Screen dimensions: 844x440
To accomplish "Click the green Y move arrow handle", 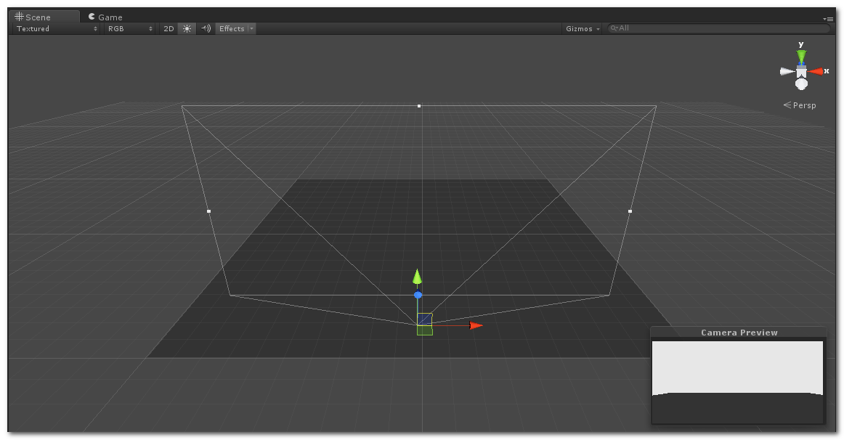I will (417, 277).
